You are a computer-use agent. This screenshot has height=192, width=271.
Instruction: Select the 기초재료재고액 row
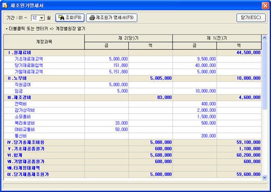point(132,59)
